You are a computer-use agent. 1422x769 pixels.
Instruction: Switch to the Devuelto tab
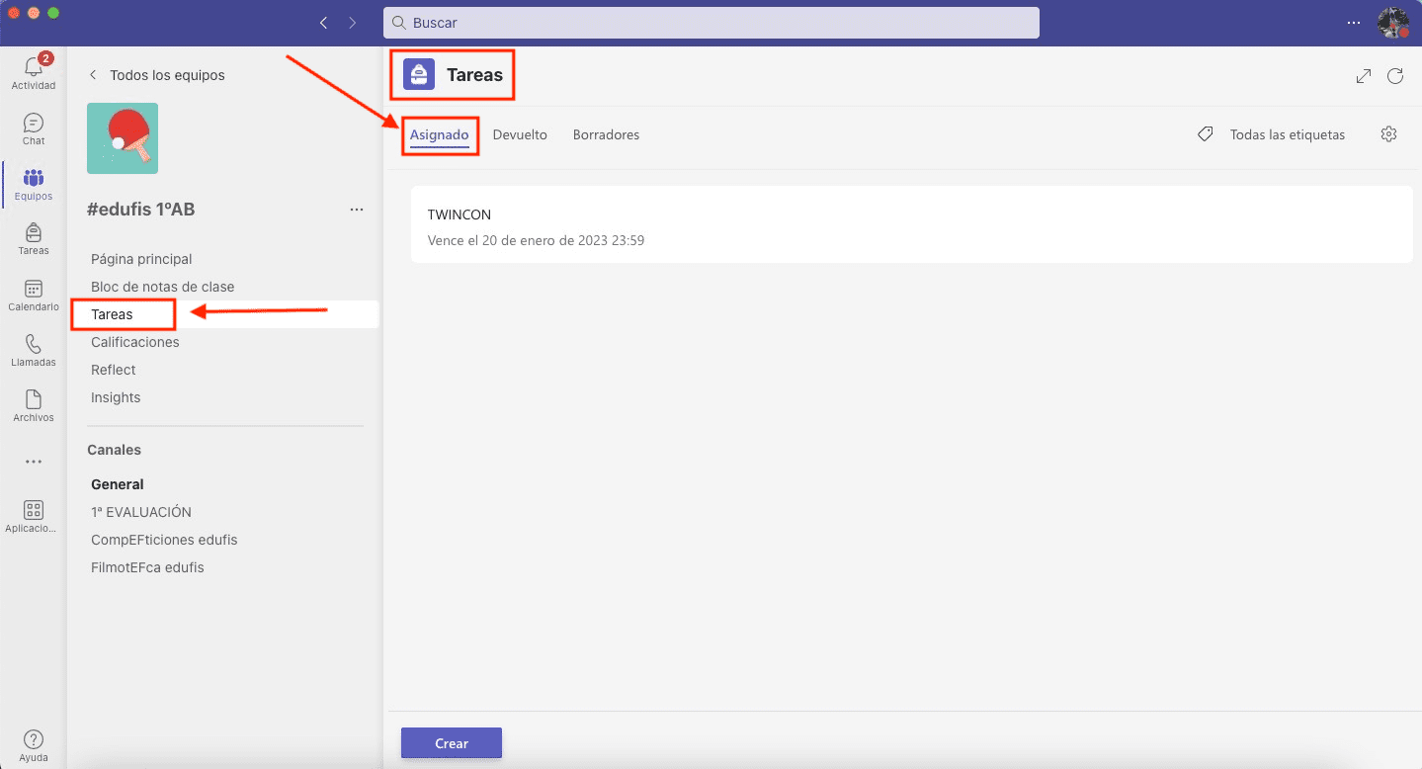[x=520, y=134]
